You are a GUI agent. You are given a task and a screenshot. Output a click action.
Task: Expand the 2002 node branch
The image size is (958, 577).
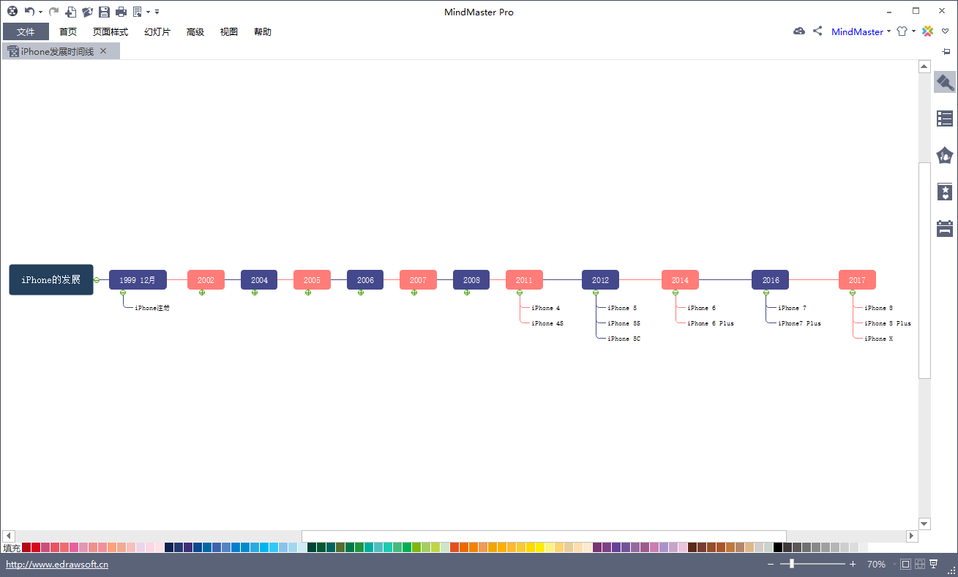(202, 293)
